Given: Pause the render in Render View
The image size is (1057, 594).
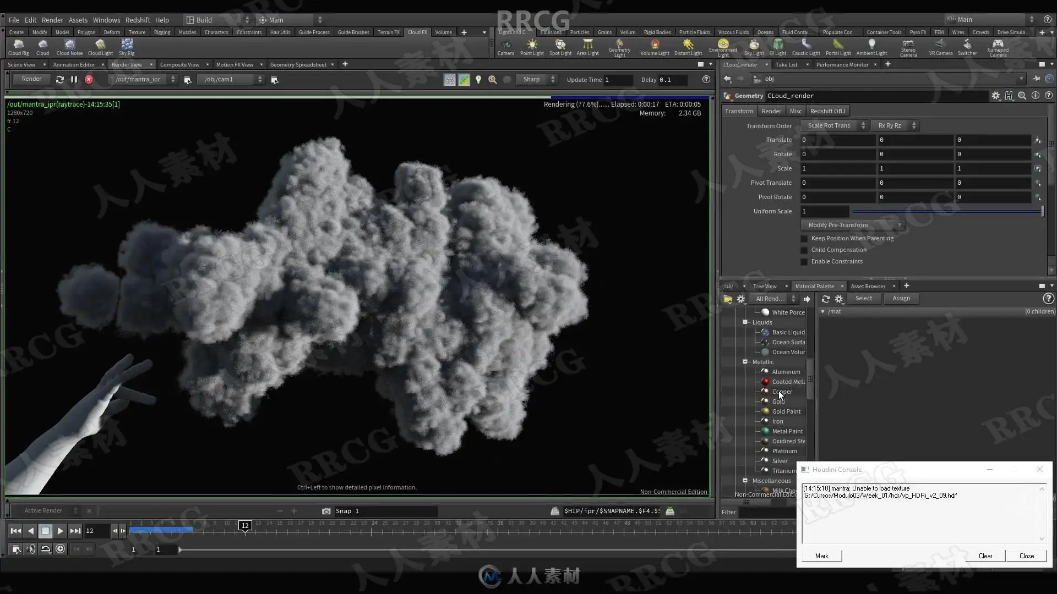Looking at the screenshot, I should click(x=74, y=79).
